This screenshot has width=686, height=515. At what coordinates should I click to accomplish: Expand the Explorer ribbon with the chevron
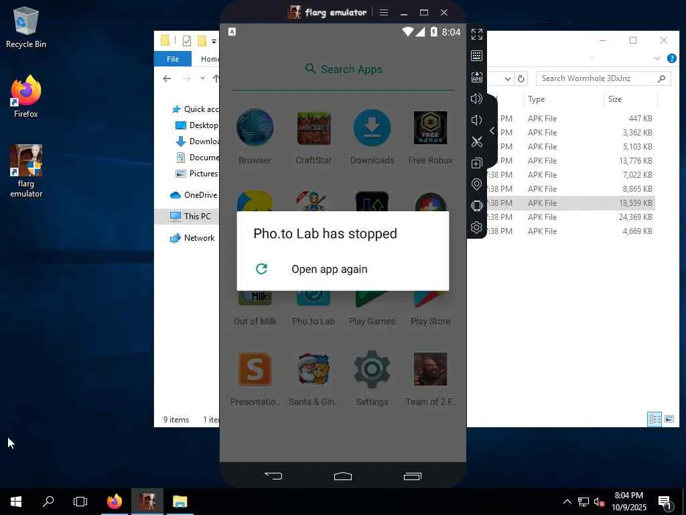point(657,58)
